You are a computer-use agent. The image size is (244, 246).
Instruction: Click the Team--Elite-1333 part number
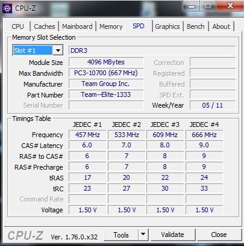point(106,94)
